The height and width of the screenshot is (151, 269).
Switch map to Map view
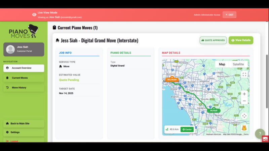click(x=222, y=64)
